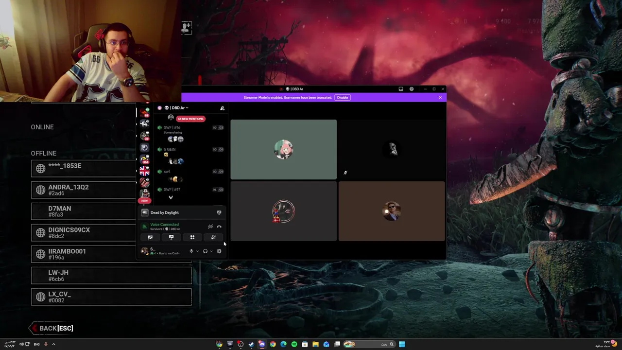Open Mail app from taskbar
The image size is (622, 350).
[326, 344]
